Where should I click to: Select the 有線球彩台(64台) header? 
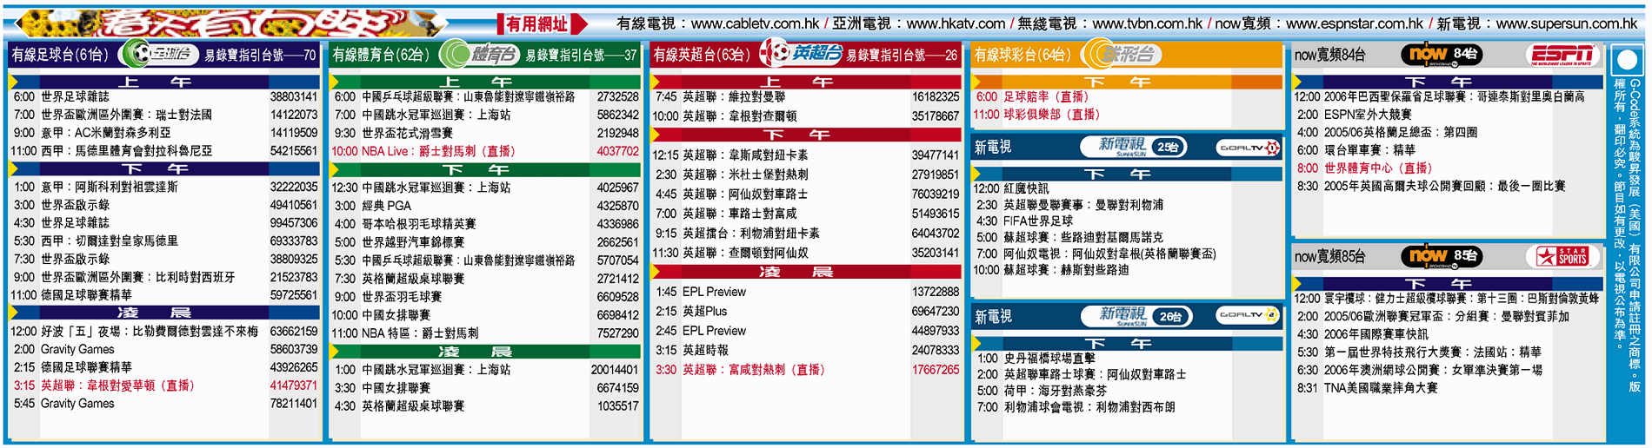1023,55
